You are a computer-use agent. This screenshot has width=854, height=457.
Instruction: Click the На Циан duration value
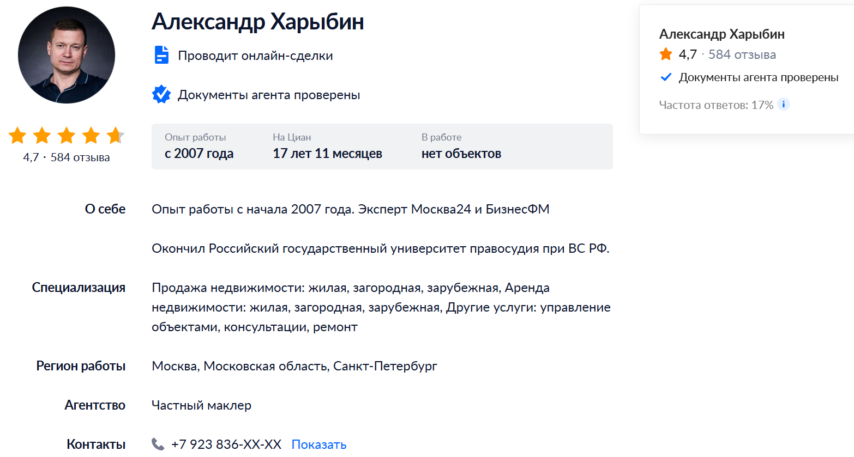click(x=327, y=153)
